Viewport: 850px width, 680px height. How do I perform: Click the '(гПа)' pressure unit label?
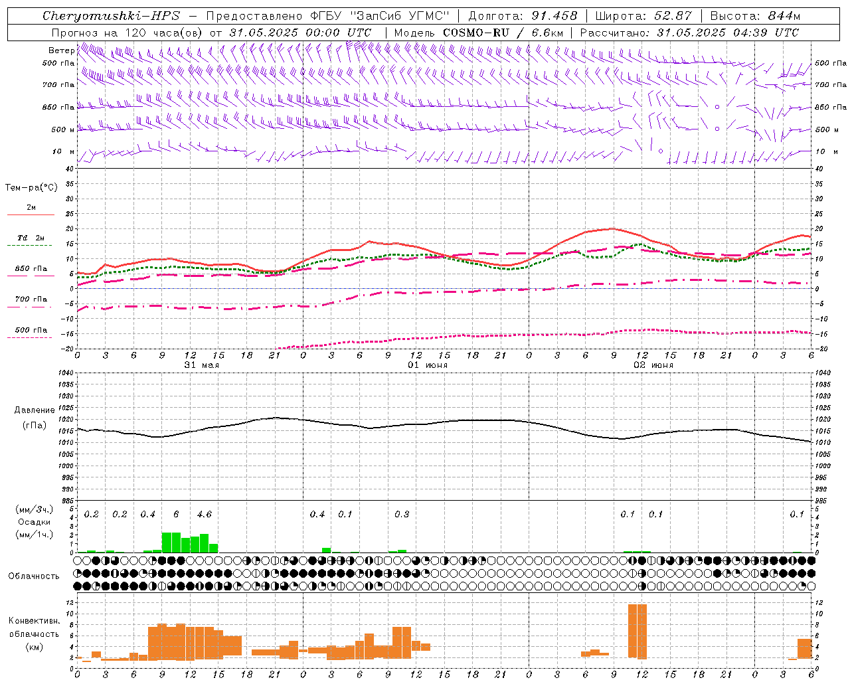35,425
